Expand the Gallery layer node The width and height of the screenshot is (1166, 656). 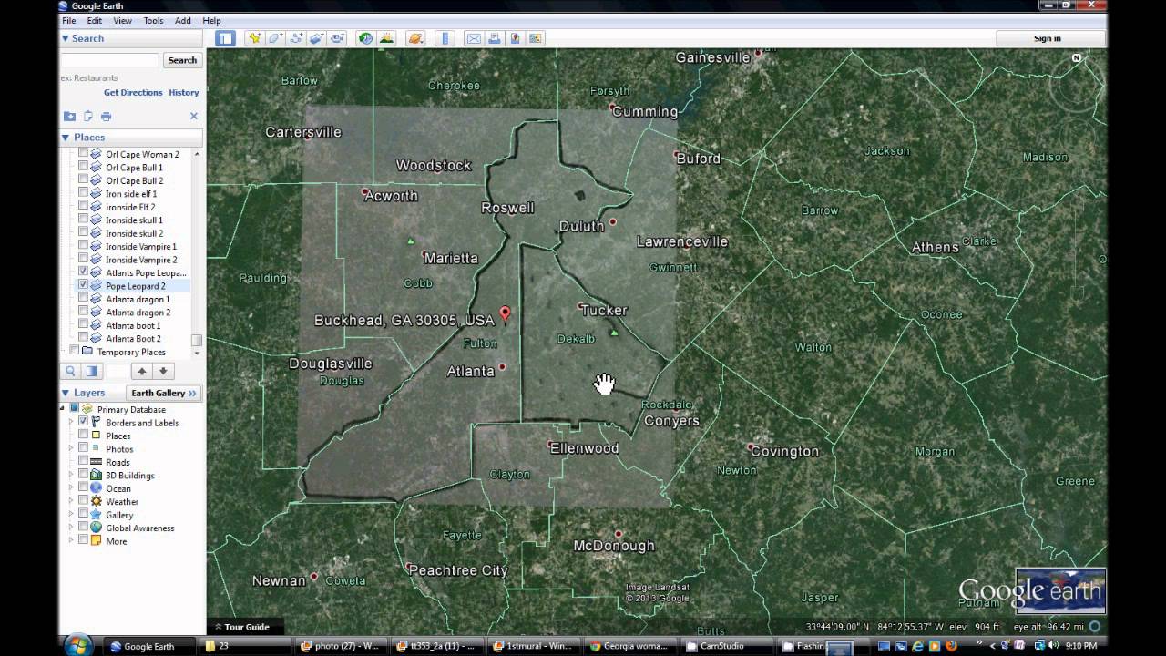coord(72,515)
